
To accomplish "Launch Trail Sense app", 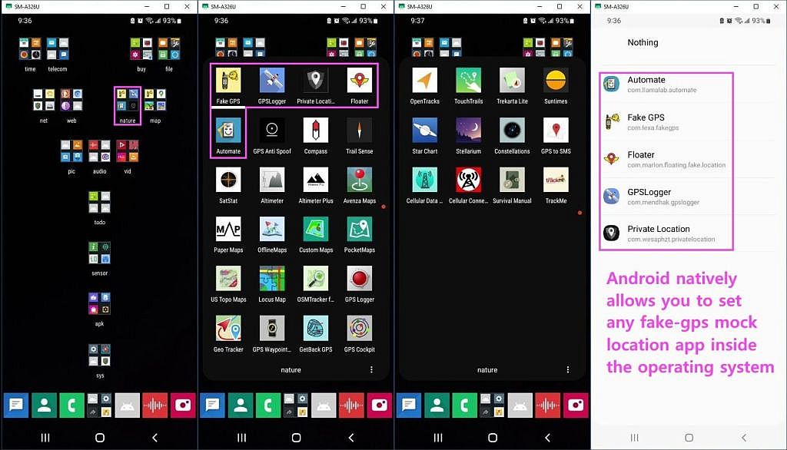I will (360, 131).
